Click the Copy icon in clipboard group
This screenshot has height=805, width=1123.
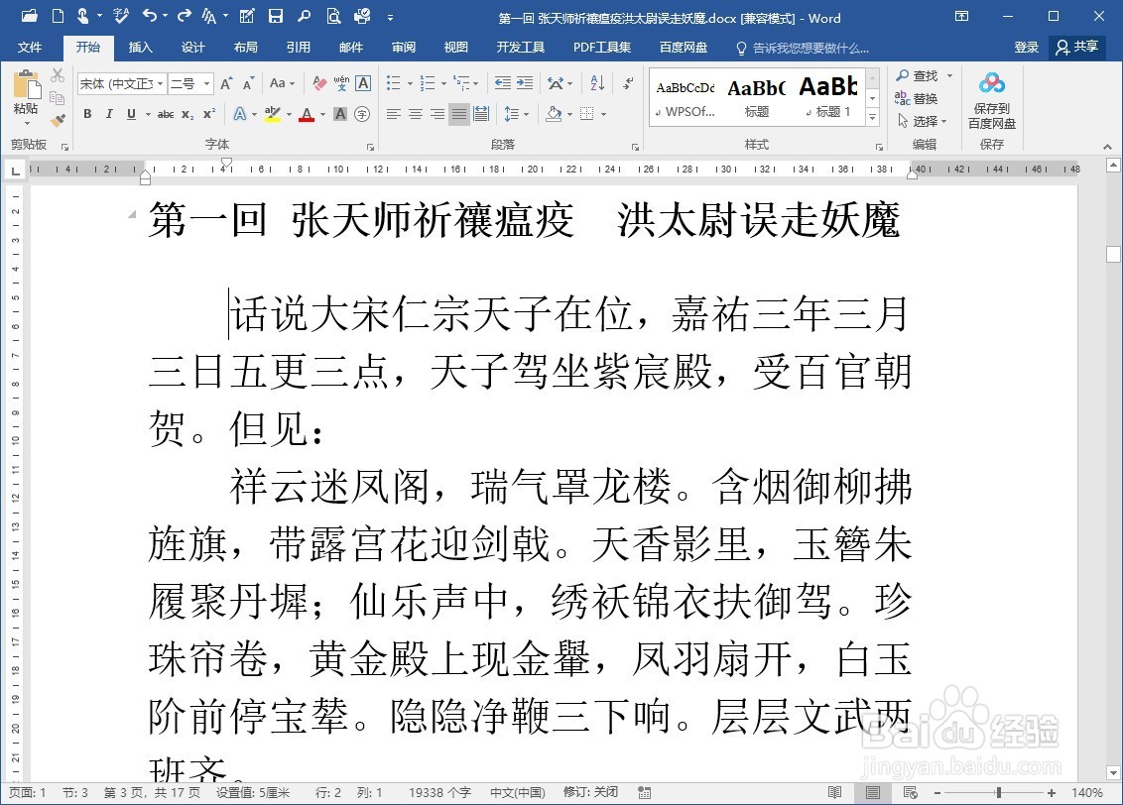pos(58,98)
